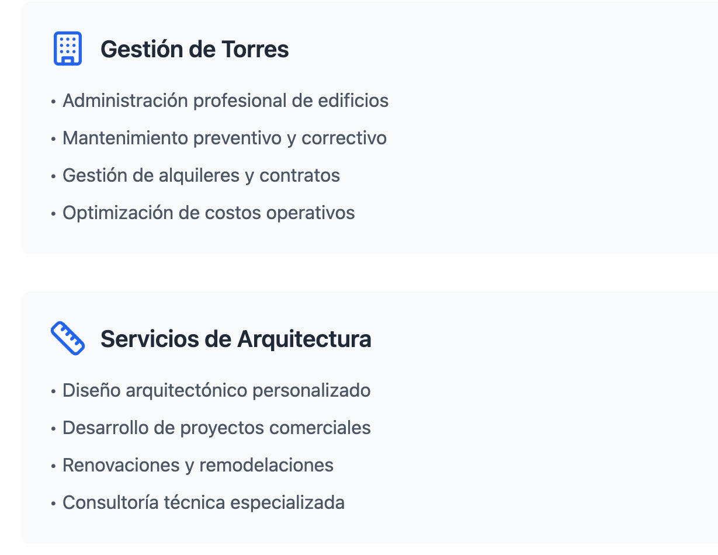Click bullet before 'Consultoría técnica especializada'
The width and height of the screenshot is (718, 555).
point(54,504)
